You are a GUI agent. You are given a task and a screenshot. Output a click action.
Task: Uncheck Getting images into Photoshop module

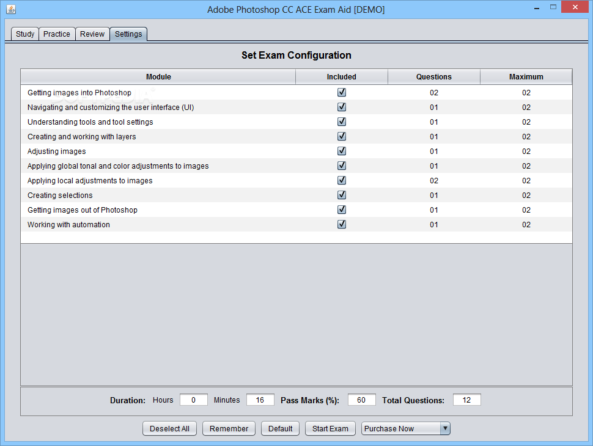click(x=342, y=92)
